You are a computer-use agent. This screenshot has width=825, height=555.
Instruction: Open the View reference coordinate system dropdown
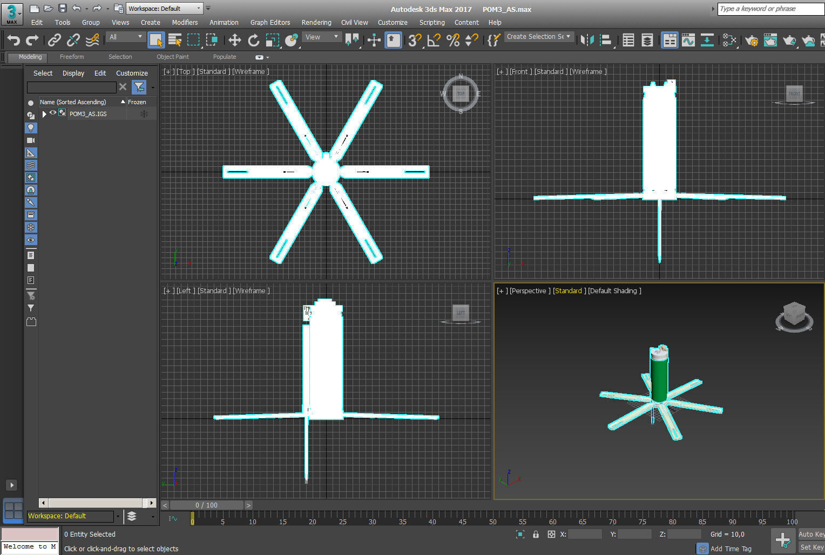pos(322,37)
